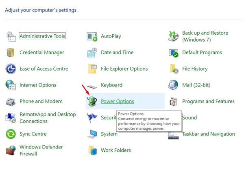Open the Date and Time link

117,52
